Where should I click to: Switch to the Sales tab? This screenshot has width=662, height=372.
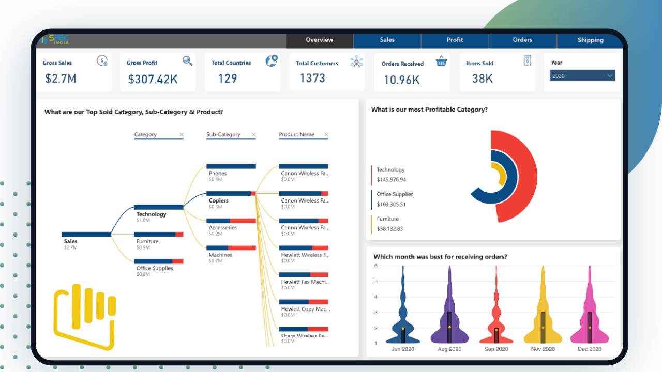(x=387, y=40)
